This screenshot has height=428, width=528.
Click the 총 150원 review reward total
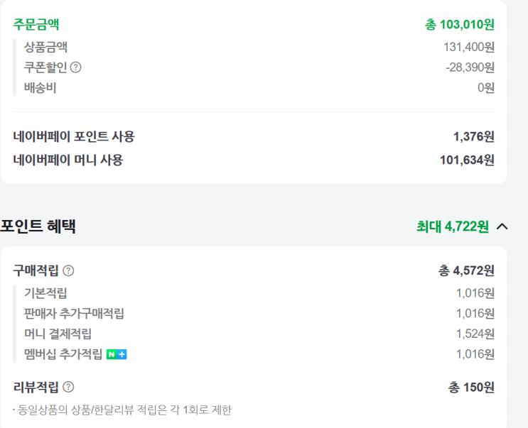(471, 387)
